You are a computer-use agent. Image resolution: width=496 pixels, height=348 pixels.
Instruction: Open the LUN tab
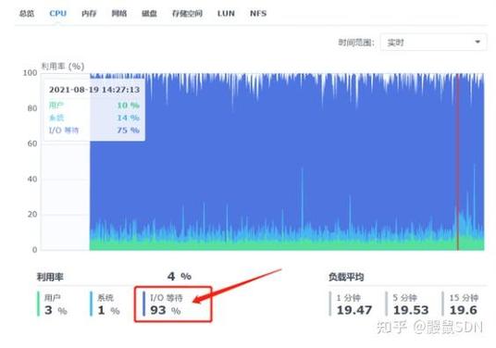tap(226, 14)
